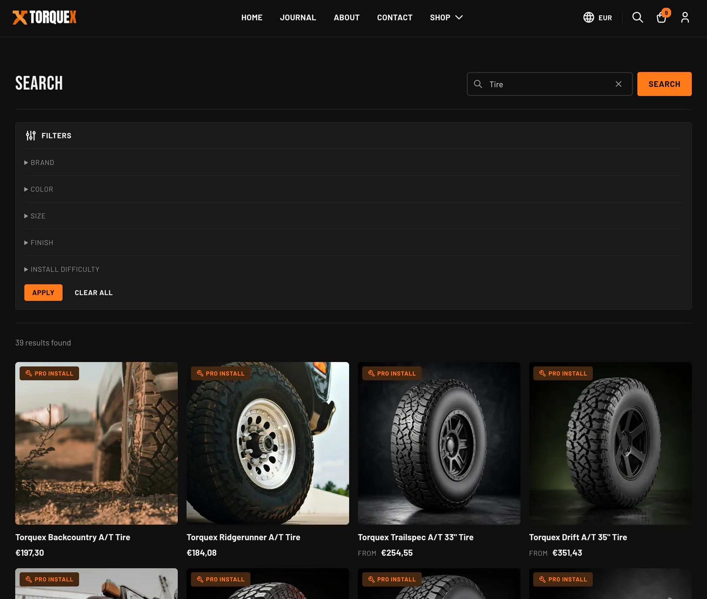Click the €254,55 price
The height and width of the screenshot is (599, 707).
coord(397,553)
